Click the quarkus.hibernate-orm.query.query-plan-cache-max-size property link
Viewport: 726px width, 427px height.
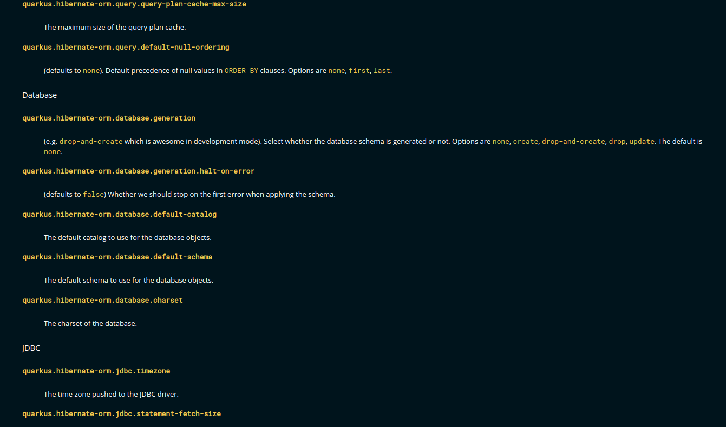click(134, 4)
